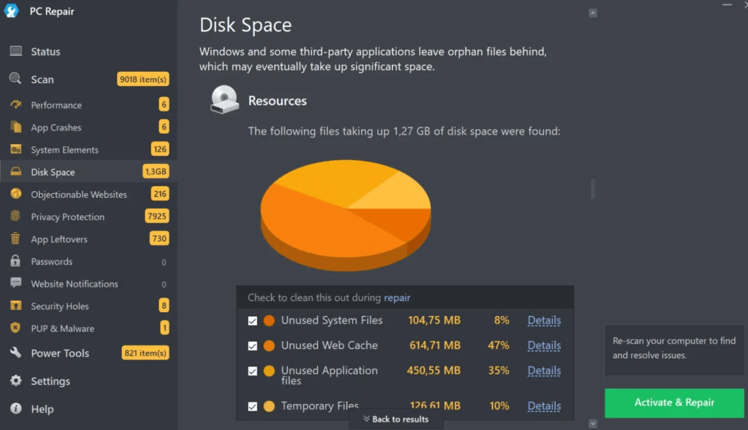Click the Performance gauge icon in sidebar

pyautogui.click(x=16, y=105)
